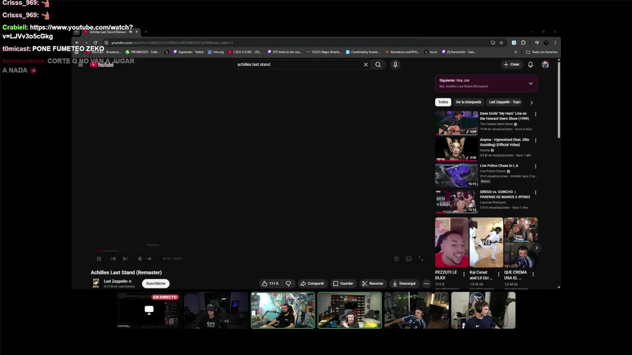Open new browser tab with plus
This screenshot has width=632, height=355.
(145, 32)
